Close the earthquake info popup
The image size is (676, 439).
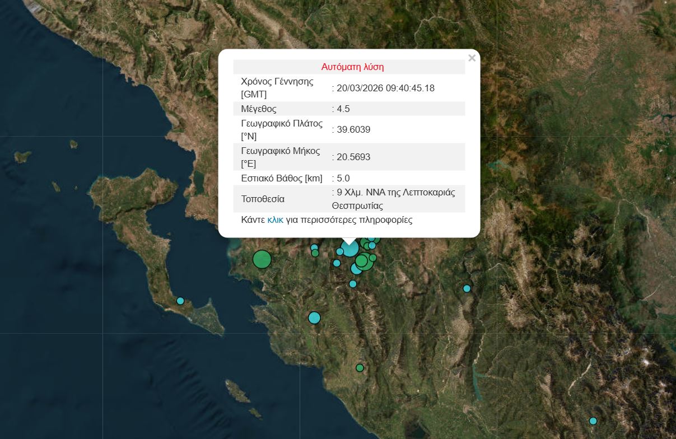point(472,58)
